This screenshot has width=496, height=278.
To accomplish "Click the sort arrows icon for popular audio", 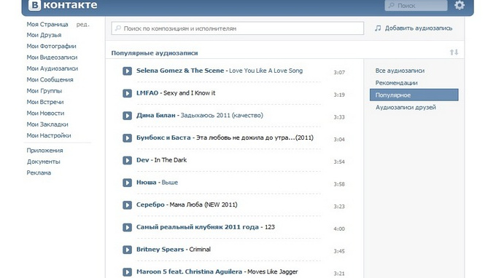I will coord(454,52).
